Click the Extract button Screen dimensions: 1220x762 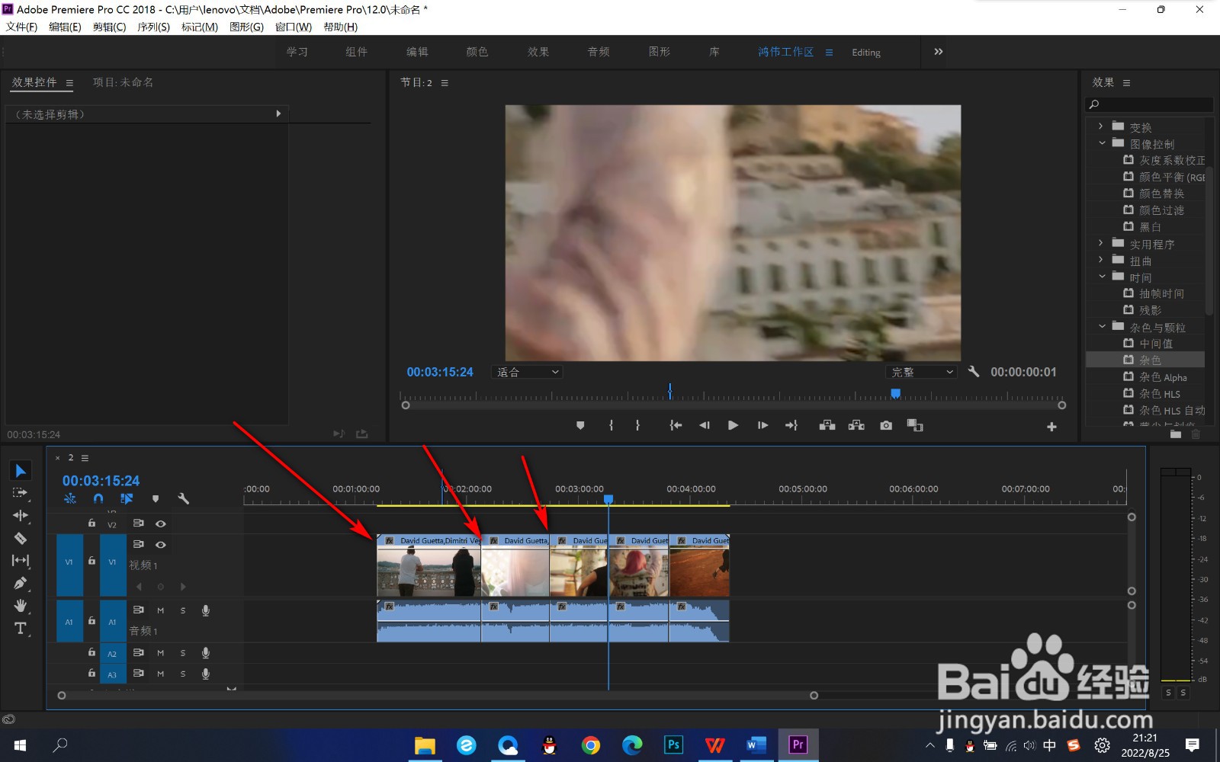click(x=856, y=425)
